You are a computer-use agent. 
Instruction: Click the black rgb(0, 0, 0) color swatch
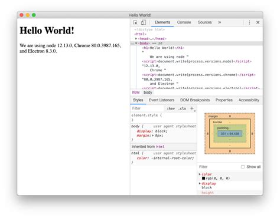203,178
